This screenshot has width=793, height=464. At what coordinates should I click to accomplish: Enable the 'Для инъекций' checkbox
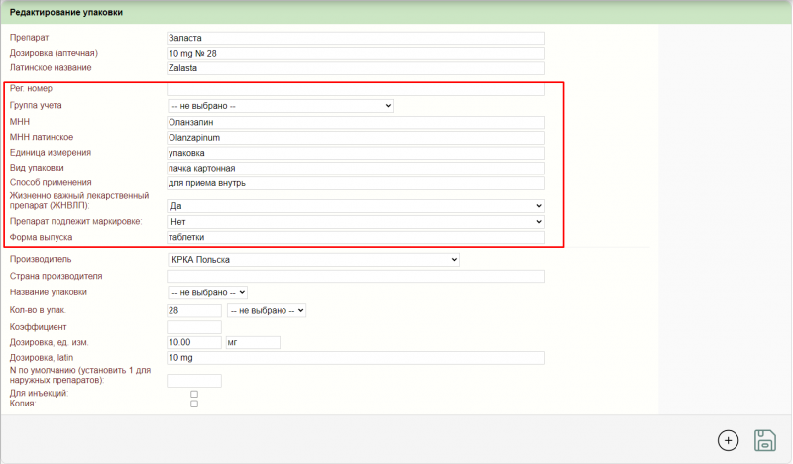pyautogui.click(x=194, y=394)
